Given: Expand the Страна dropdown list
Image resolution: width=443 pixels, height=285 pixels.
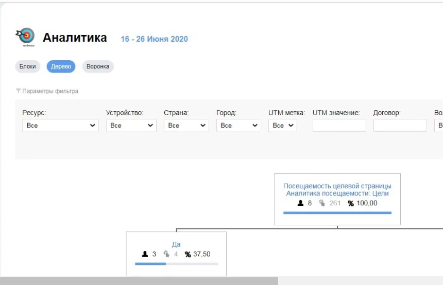Looking at the screenshot, I should click(186, 126).
